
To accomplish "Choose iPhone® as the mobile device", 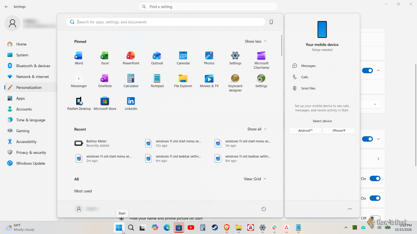I will pyautogui.click(x=339, y=131).
